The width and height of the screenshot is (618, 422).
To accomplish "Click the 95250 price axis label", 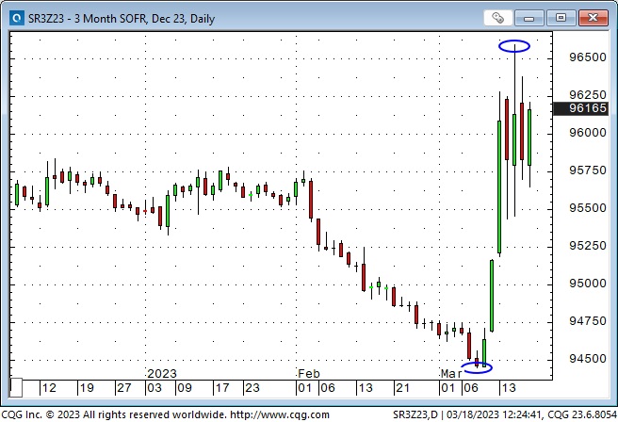I will click(588, 246).
